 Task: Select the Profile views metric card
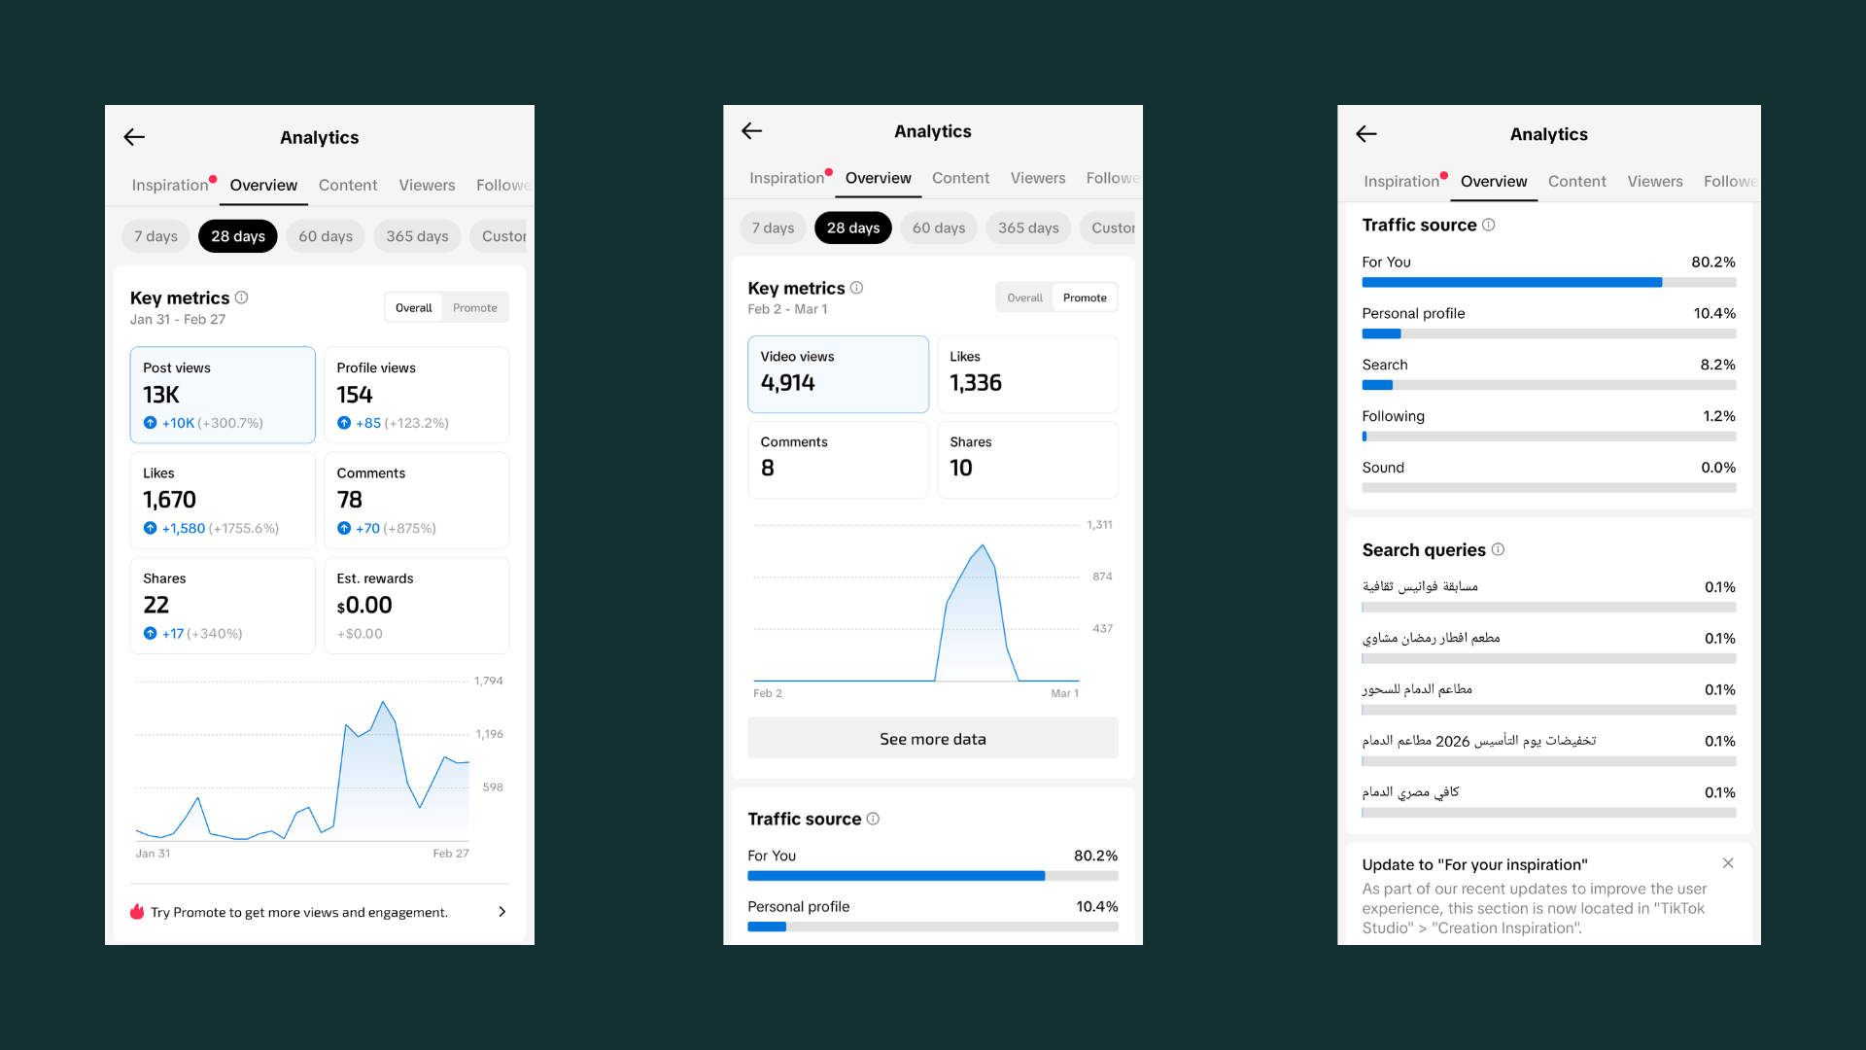[x=416, y=395]
